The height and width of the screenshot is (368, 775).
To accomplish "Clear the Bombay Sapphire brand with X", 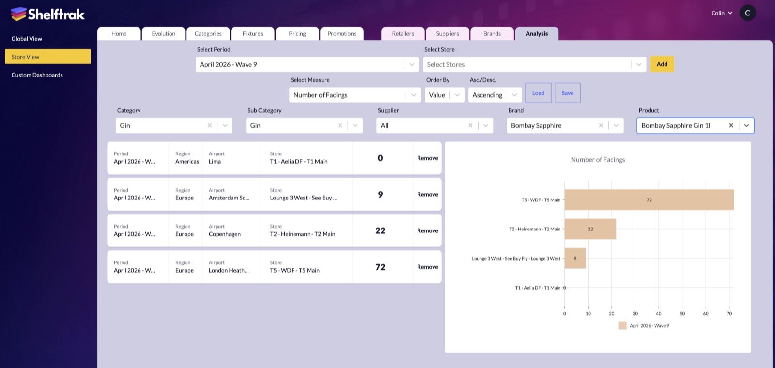I will (x=601, y=125).
